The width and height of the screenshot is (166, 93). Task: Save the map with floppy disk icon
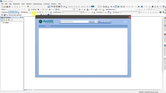[x=7, y=7]
